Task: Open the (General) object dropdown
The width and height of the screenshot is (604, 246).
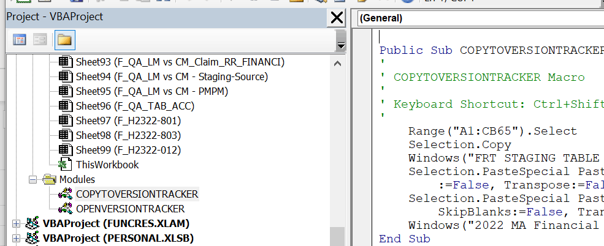Action: click(480, 18)
